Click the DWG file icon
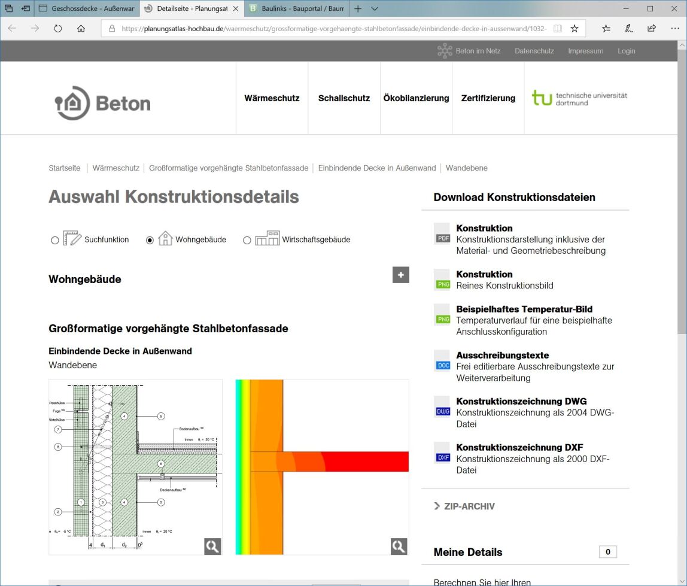The width and height of the screenshot is (687, 586). (x=442, y=407)
